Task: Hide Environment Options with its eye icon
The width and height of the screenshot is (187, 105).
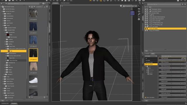Action: (146, 11)
